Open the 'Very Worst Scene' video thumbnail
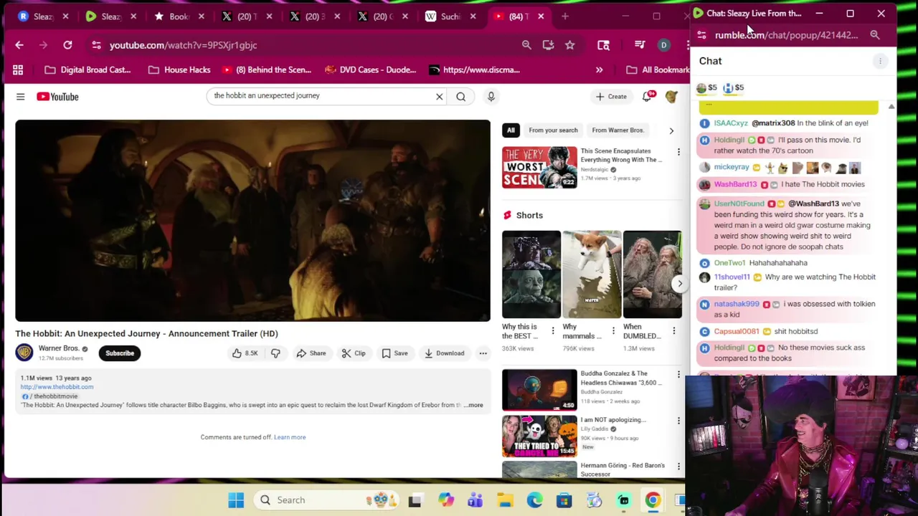The image size is (918, 516). (x=539, y=167)
